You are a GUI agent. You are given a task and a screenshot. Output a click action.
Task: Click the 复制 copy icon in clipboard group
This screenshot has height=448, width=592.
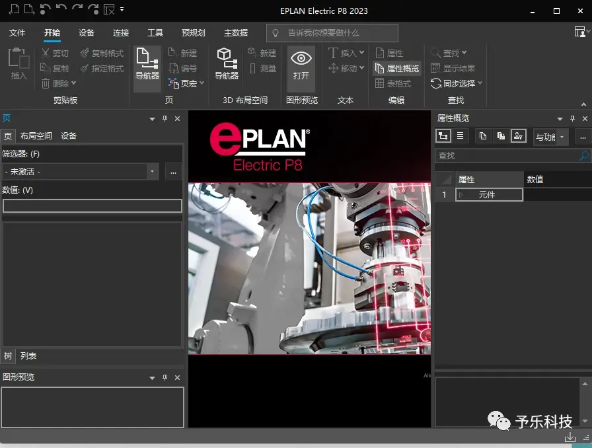point(46,68)
